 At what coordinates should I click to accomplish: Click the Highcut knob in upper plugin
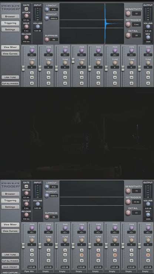pyautogui.click(x=47, y=18)
